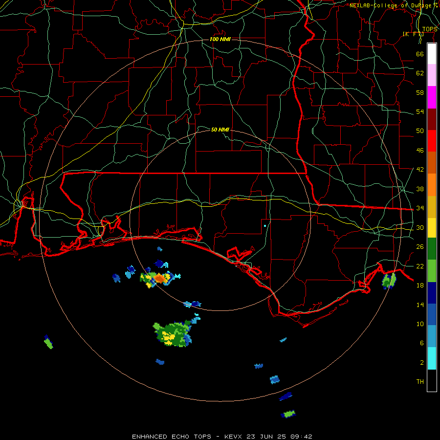Select the 22 scale value
Viewport: 440px width, 440px height.
pos(420,266)
